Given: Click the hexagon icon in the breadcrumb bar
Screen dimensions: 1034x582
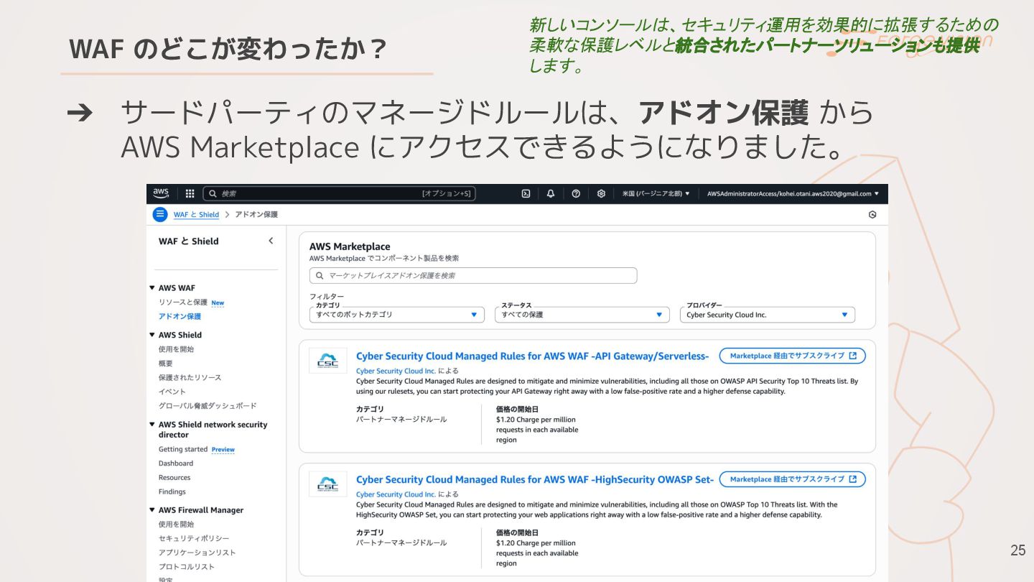Looking at the screenshot, I should pos(872,214).
